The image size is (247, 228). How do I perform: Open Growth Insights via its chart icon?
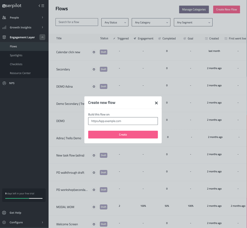pyautogui.click(x=5, y=27)
